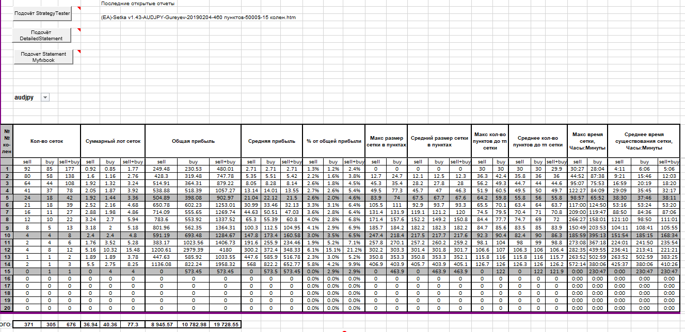Click the profit cell 1057.27

click(225, 191)
